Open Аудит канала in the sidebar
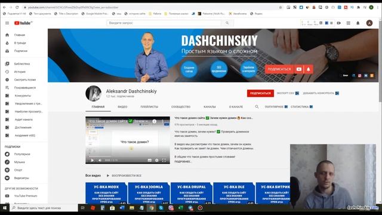This screenshot has width=382, height=215. pos(24,119)
